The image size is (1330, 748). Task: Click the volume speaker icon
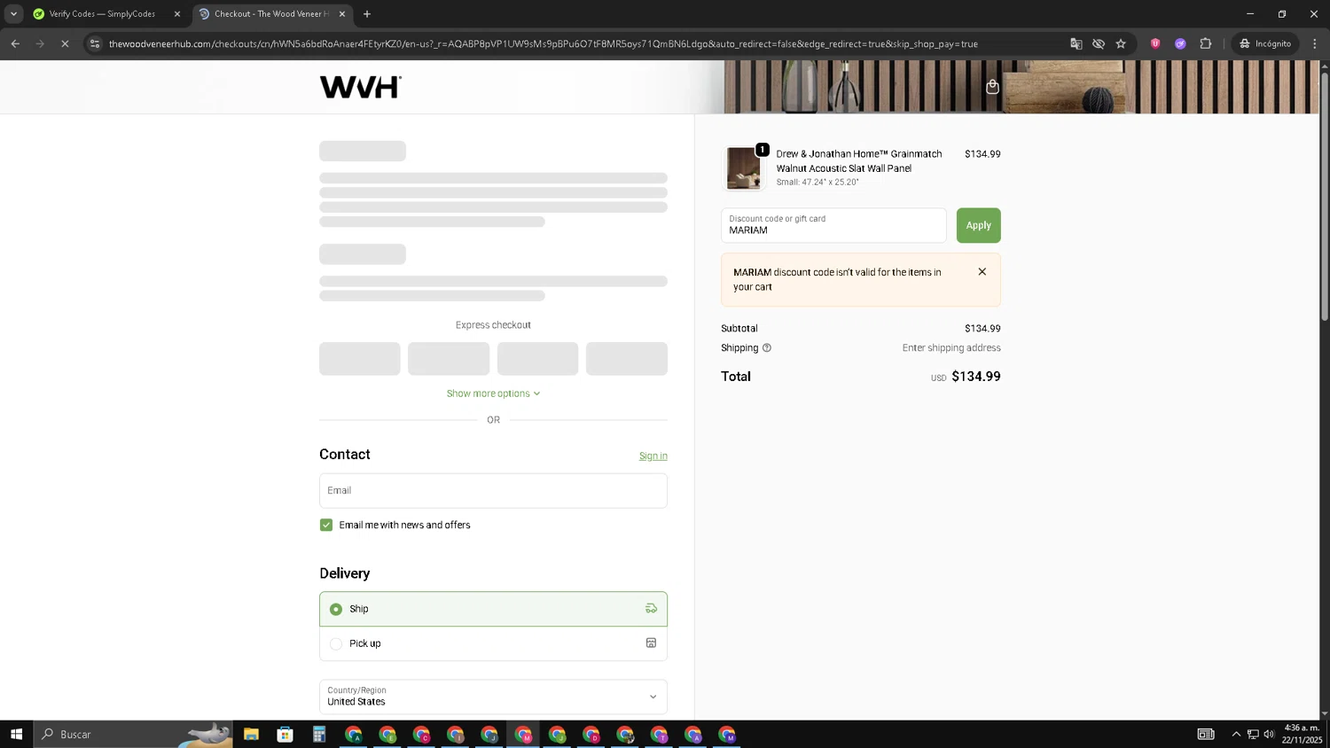tap(1269, 734)
